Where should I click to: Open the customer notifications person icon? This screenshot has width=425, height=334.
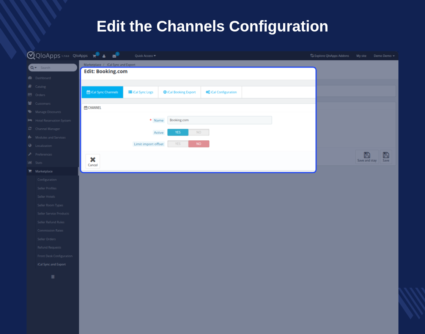coord(104,56)
